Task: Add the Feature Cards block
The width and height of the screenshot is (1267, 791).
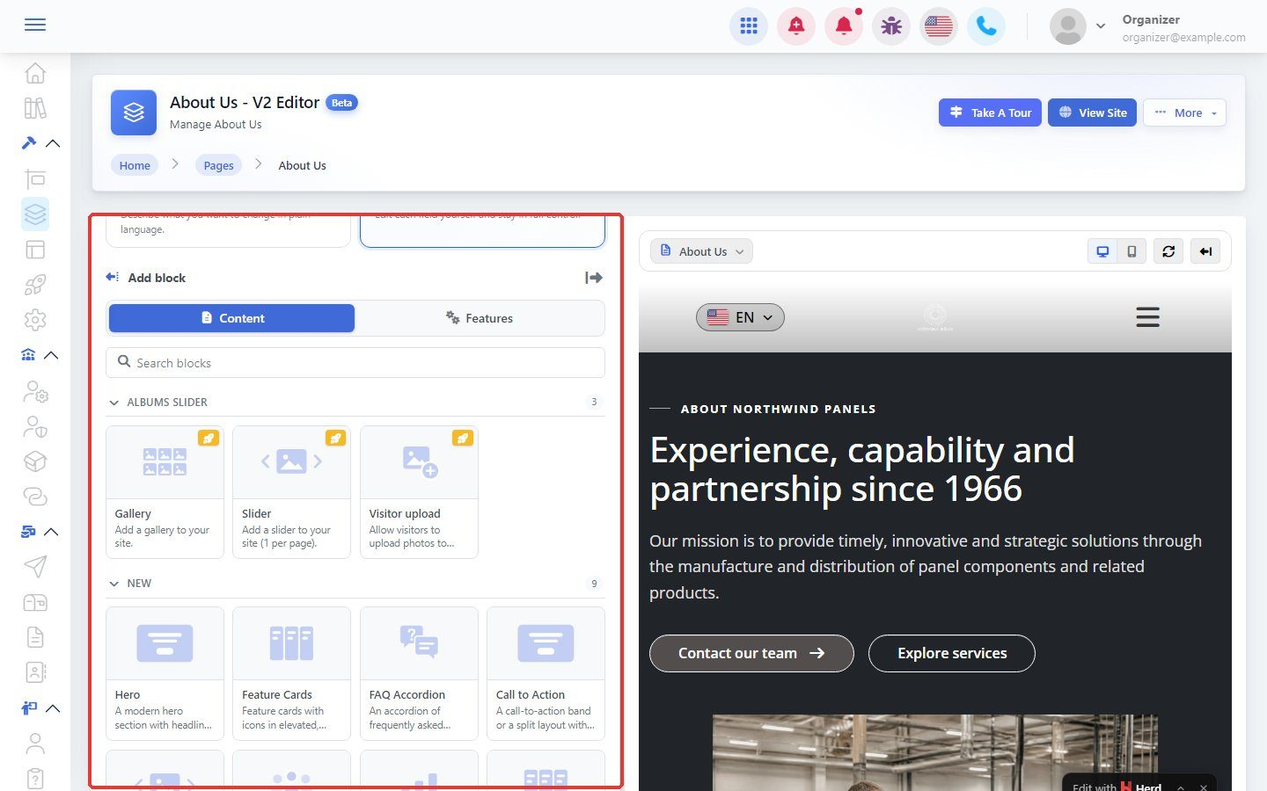Action: point(291,673)
